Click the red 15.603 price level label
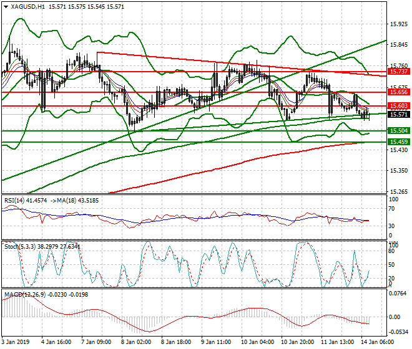412x349 pixels. pos(399,106)
